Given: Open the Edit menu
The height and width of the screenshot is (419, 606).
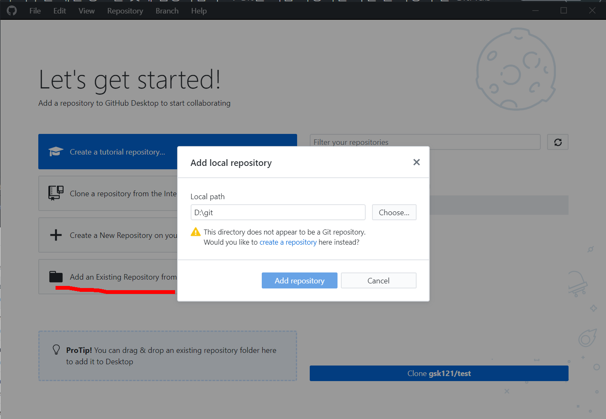Looking at the screenshot, I should point(60,11).
